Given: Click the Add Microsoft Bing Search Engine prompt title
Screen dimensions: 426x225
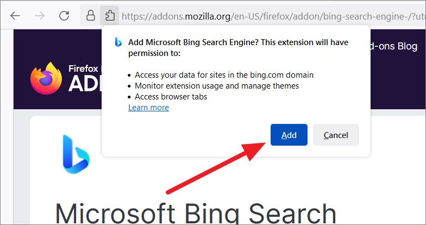Looking at the screenshot, I should point(238,48).
